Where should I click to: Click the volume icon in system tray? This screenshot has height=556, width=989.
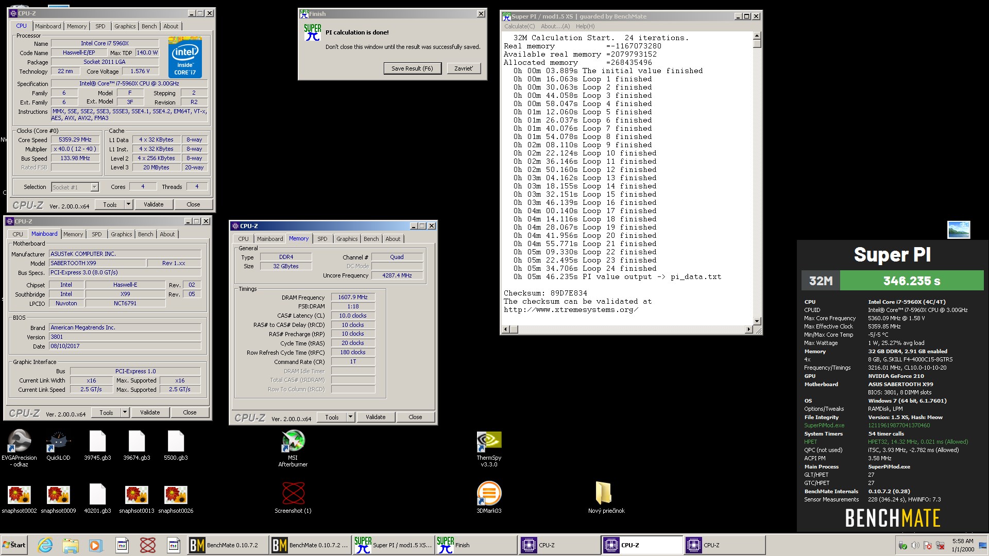click(915, 545)
